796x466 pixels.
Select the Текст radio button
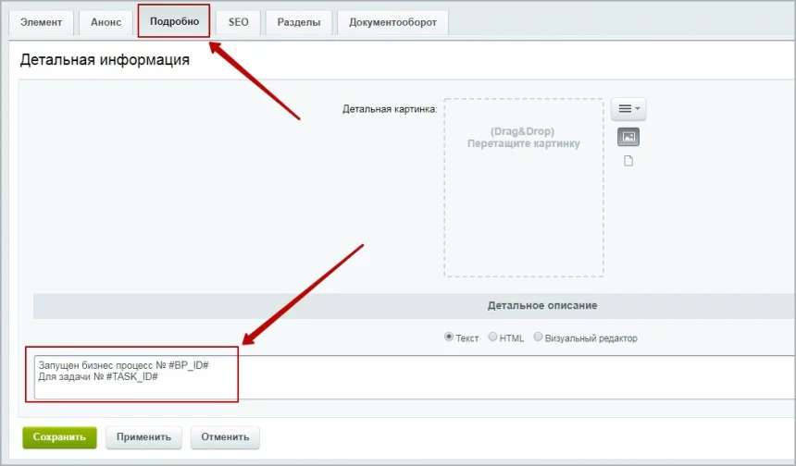450,337
